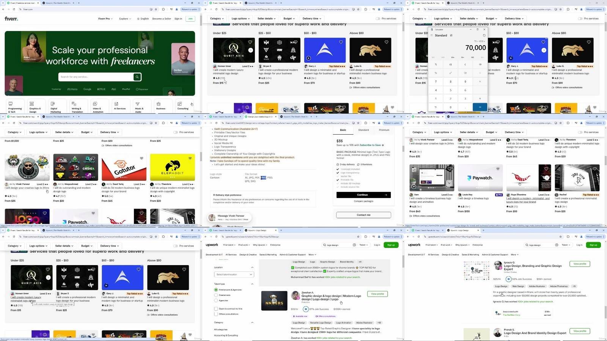Fiverr homepage window: click the Join button

pos(190,19)
